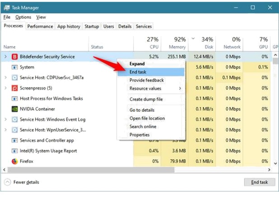
Task: Click the Bitdefender Security Service icon
Action: 14,57
